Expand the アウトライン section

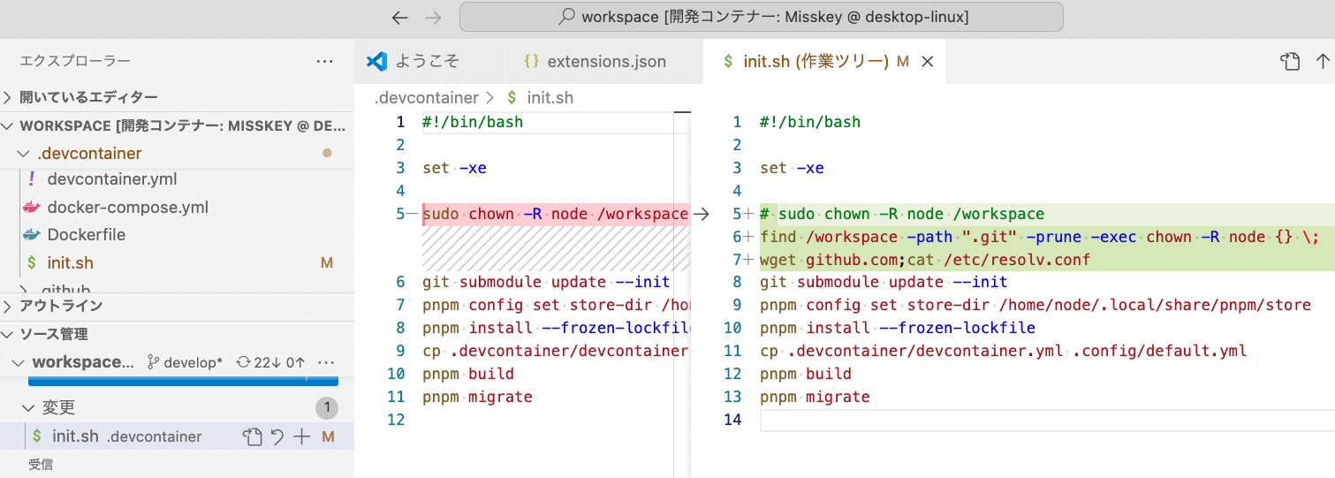pyautogui.click(x=177, y=306)
